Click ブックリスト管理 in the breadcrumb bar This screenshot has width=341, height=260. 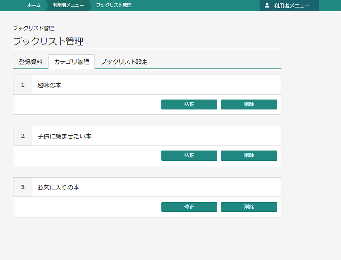click(114, 5)
